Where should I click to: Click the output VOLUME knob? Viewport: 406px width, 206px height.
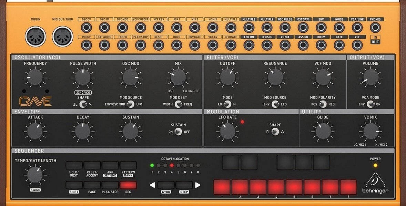[x=371, y=77]
